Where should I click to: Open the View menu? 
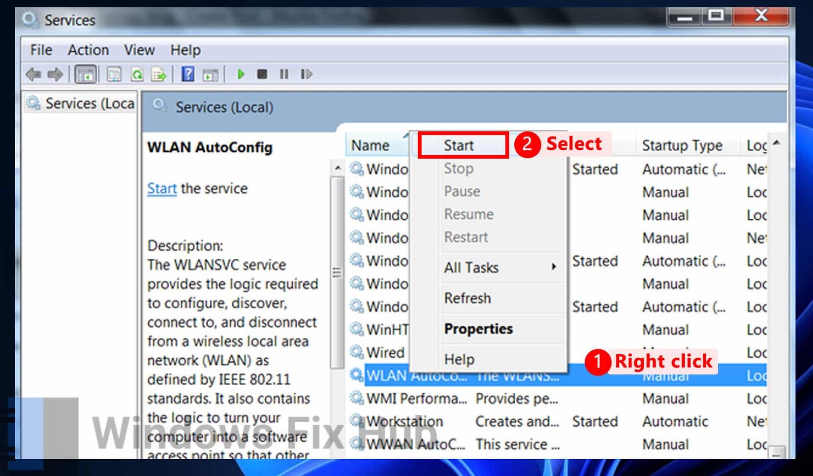[x=139, y=50]
